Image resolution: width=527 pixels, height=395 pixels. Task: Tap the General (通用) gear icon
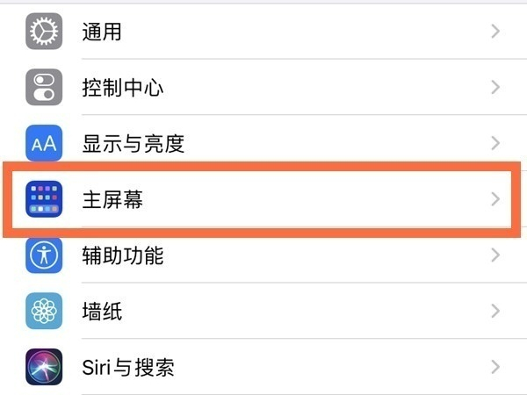click(x=44, y=32)
